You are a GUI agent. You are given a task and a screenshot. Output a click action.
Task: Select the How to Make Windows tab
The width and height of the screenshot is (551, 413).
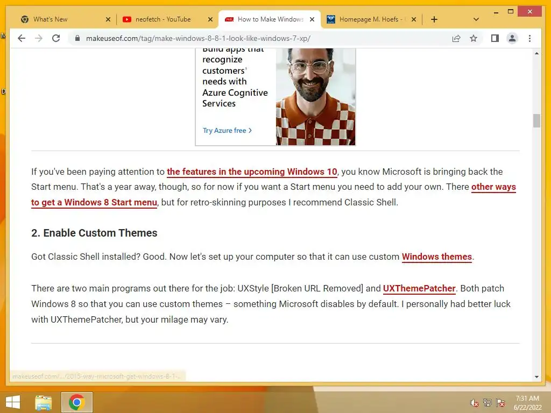point(271,19)
